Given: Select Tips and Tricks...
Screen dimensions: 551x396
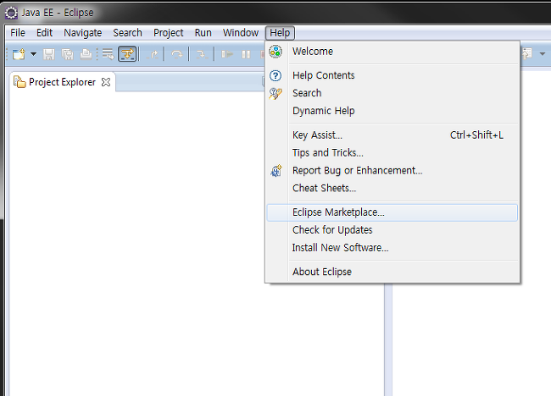Looking at the screenshot, I should point(392,153).
